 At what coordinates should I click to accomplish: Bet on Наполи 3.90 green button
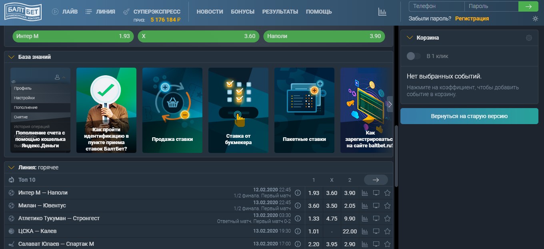pyautogui.click(x=324, y=36)
